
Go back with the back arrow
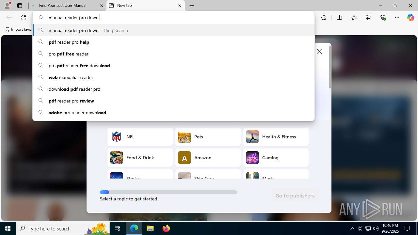click(x=9, y=18)
